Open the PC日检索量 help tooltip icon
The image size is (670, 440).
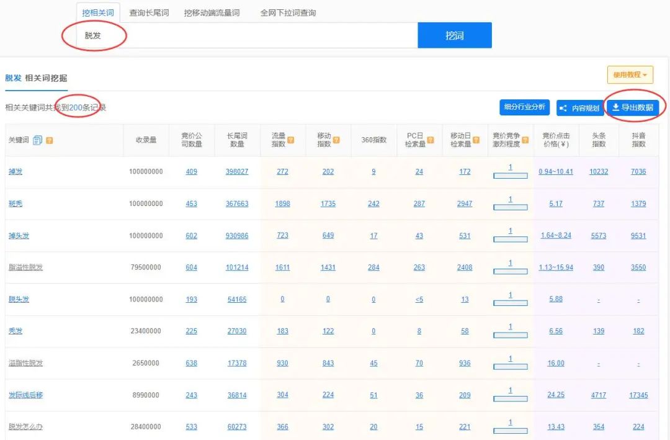pyautogui.click(x=432, y=140)
